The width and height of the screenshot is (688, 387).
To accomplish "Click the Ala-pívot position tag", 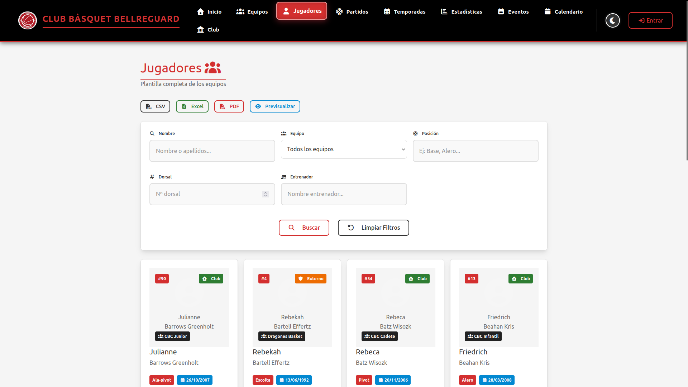I will point(162,380).
